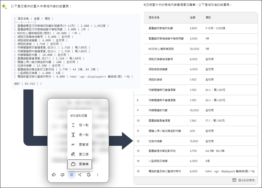Click the 快樂閱讀教材費 table cell
This screenshot has height=188, width=262.
click(158, 110)
